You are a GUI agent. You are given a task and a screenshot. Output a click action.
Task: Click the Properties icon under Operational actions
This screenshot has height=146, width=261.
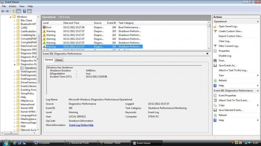[215, 51]
